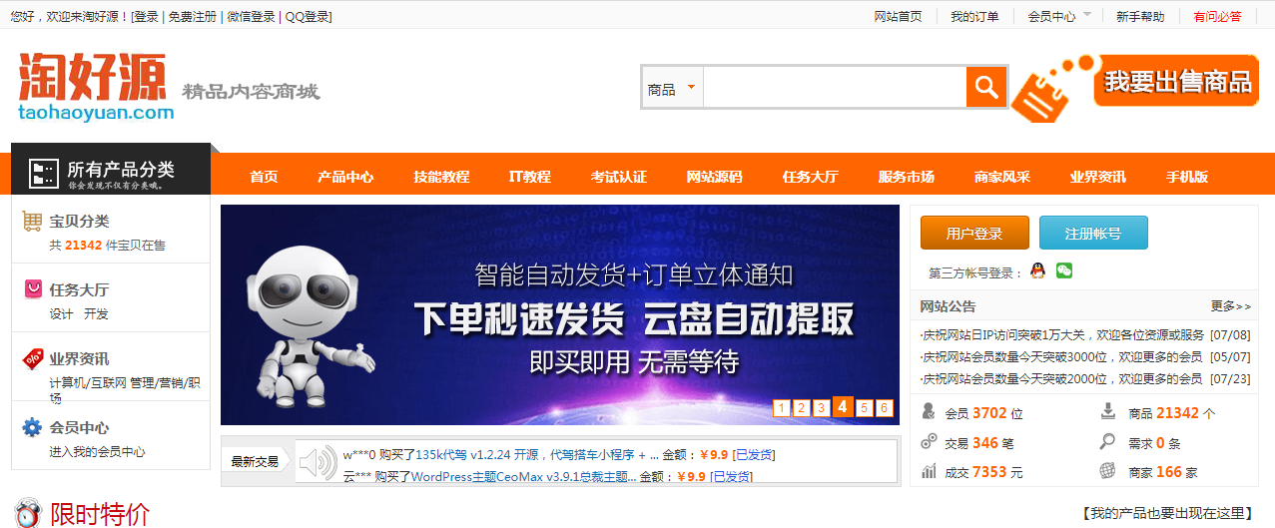
Task: Click the pink bag 任务大厅 icon
Action: (x=32, y=289)
